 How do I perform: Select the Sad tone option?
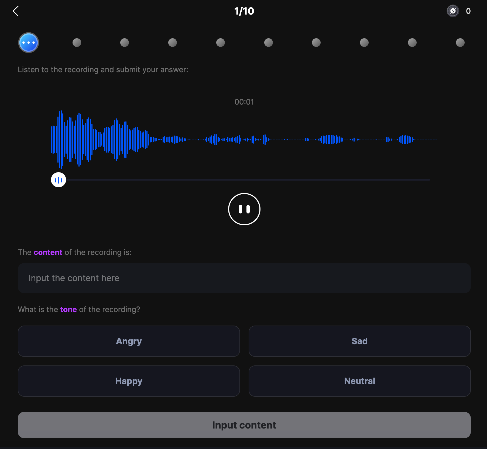359,341
